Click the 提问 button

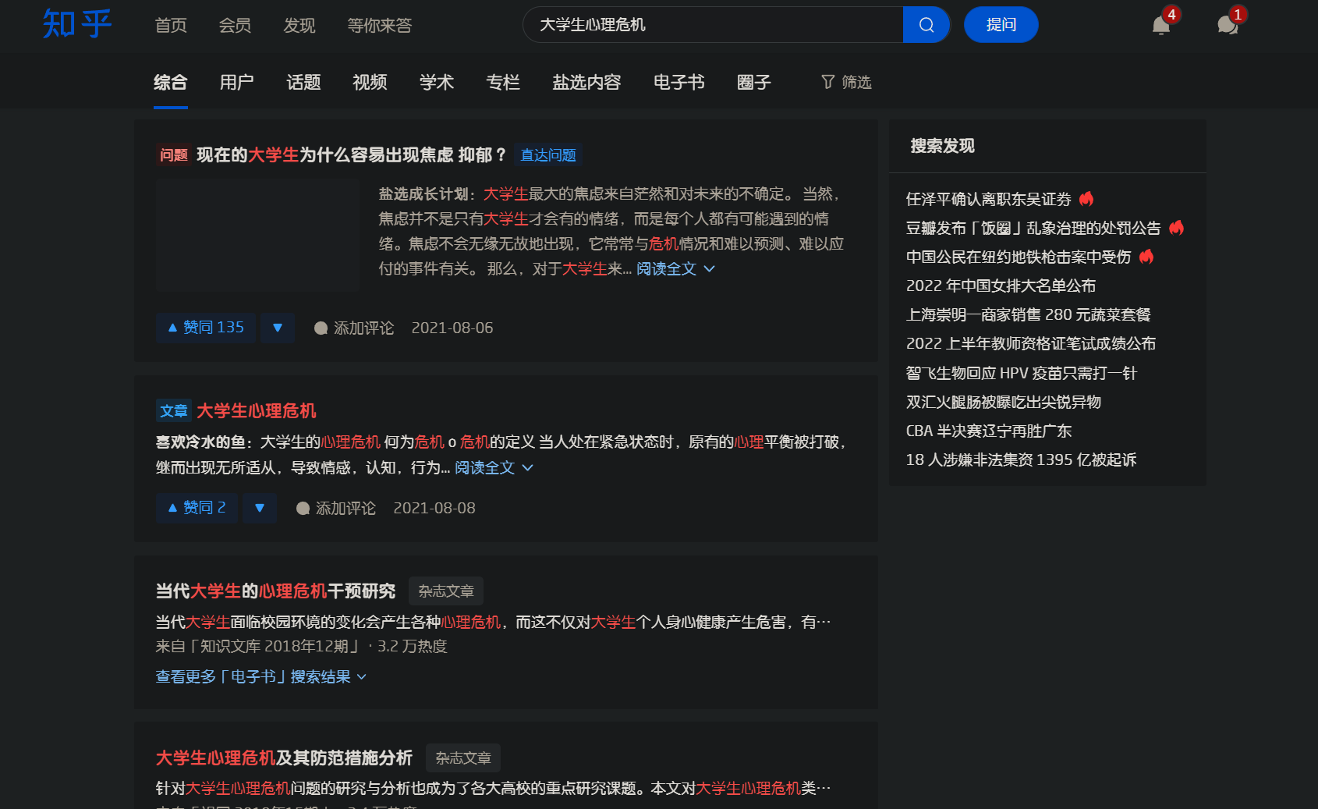point(1001,24)
